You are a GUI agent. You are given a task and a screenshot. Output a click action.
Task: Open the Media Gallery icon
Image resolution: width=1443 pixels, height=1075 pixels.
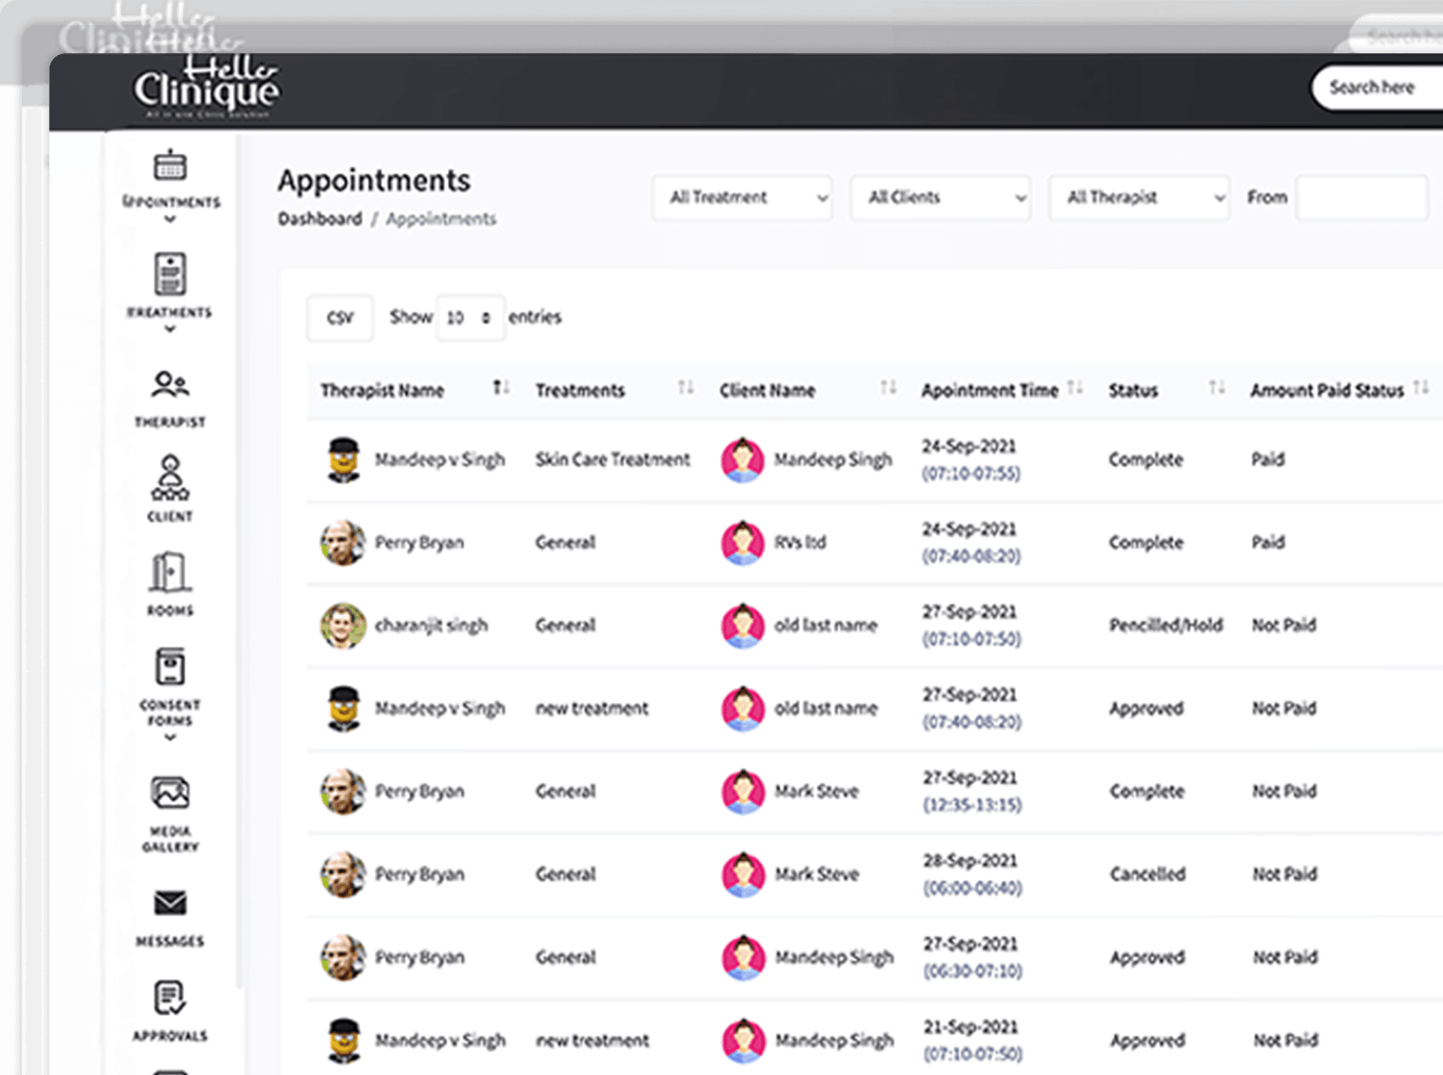click(x=170, y=793)
